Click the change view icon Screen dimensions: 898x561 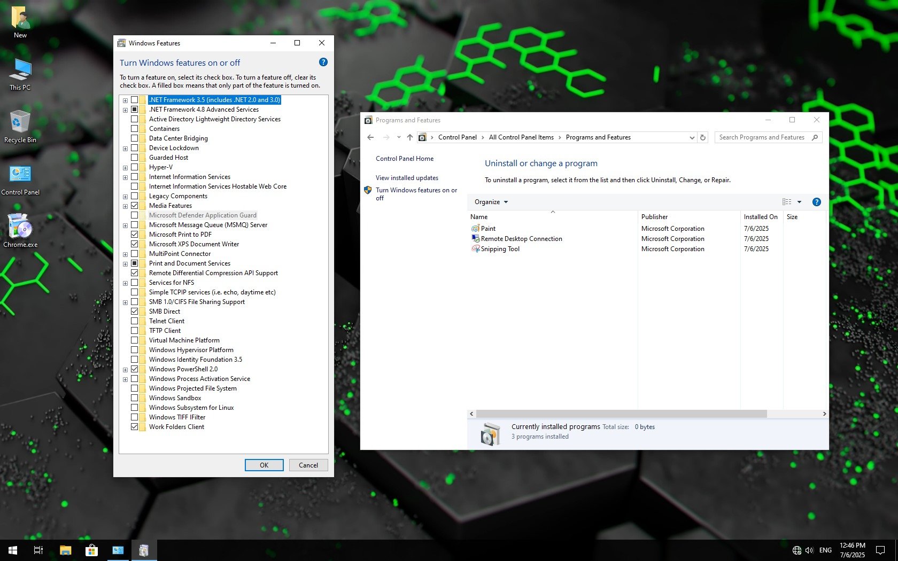787,202
